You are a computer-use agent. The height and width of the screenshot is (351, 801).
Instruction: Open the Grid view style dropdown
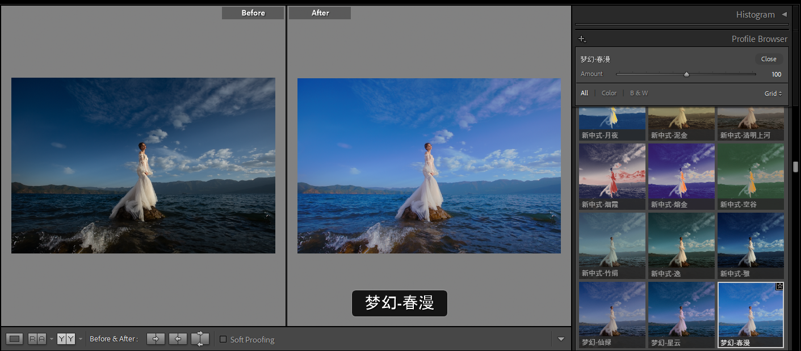pyautogui.click(x=773, y=94)
